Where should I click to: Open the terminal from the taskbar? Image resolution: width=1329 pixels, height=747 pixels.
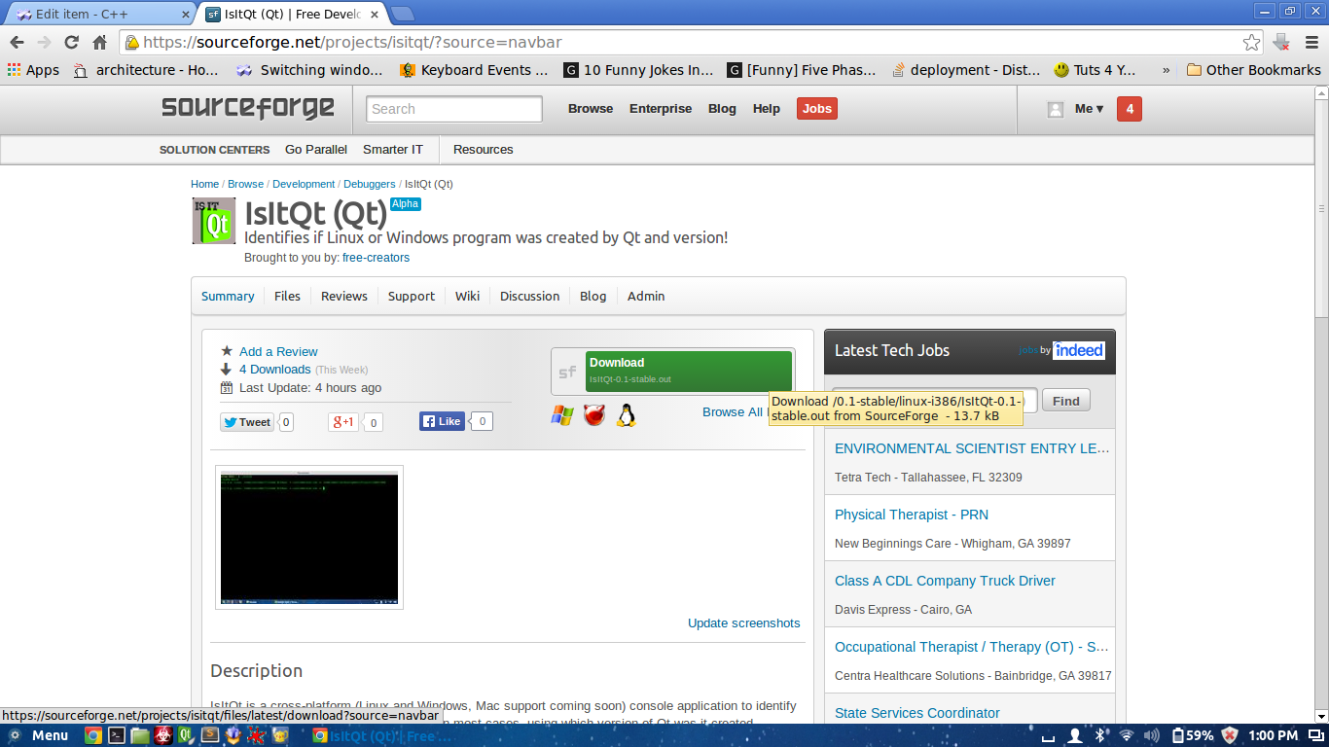click(x=117, y=735)
